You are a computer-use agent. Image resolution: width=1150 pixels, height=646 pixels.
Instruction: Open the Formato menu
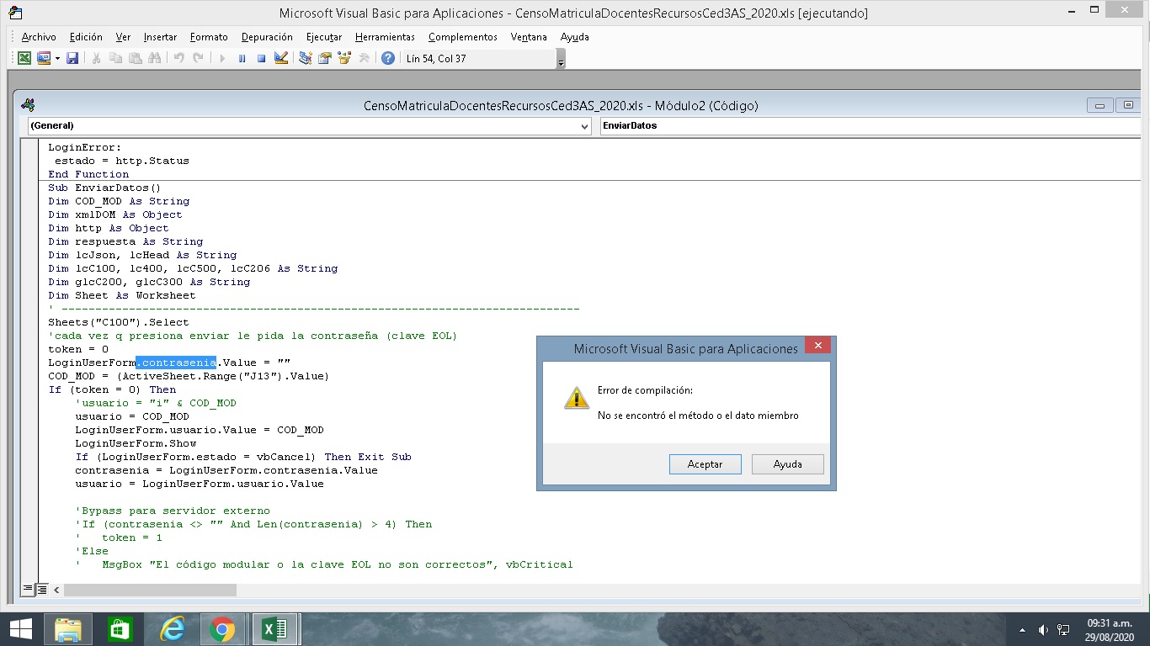pos(209,37)
